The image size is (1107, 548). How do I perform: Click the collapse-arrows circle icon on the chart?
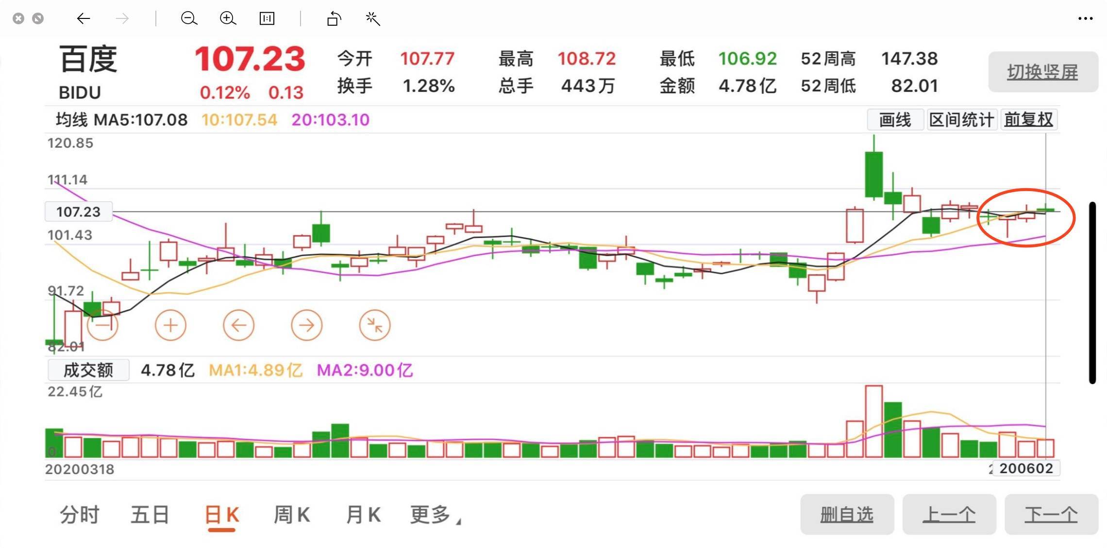pyautogui.click(x=374, y=325)
